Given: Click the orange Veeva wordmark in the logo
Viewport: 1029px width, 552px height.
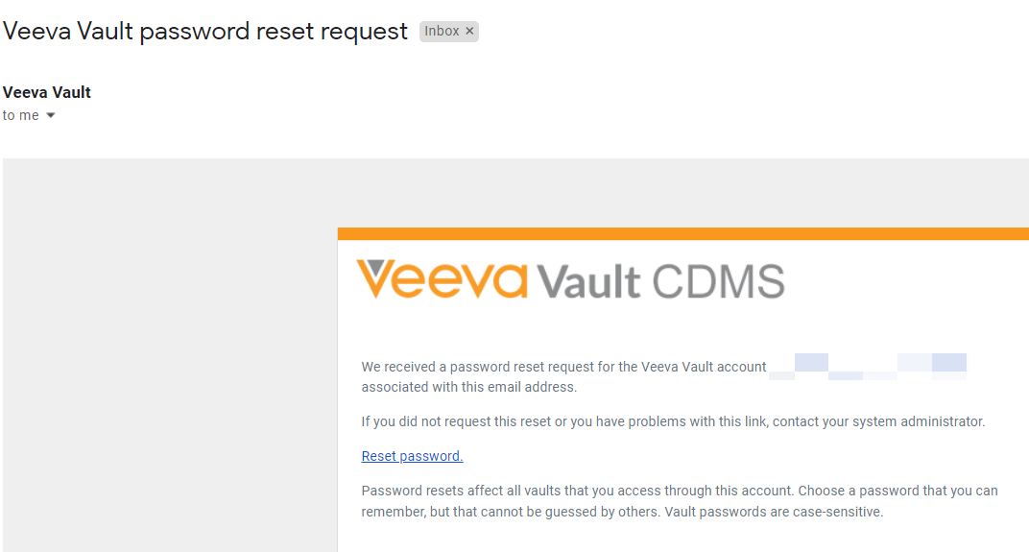Looking at the screenshot, I should 442,280.
